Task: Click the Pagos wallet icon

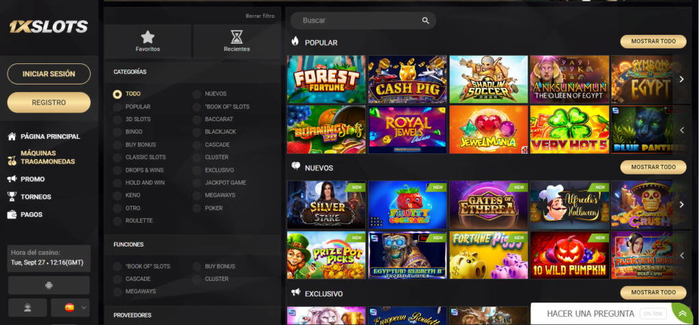Action: coord(12,214)
